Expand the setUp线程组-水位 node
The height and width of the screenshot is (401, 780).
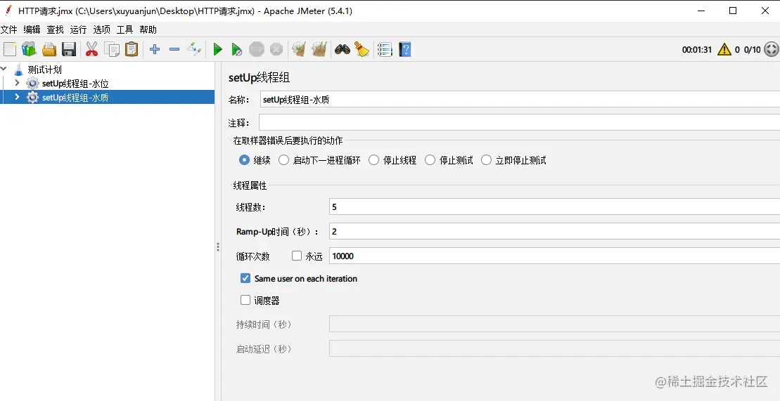pyautogui.click(x=18, y=83)
